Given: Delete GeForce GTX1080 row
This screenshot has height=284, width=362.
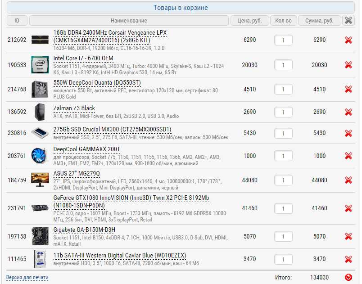Looking at the screenshot, I should tap(348, 208).
